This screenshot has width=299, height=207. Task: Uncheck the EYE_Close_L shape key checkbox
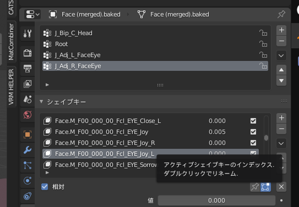coord(253,121)
